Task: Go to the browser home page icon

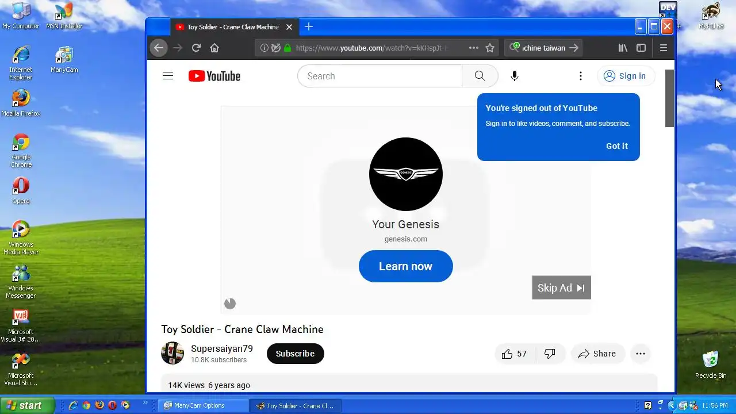Action: [x=214, y=48]
